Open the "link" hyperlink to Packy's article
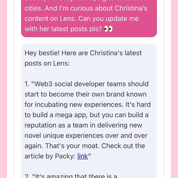Image resolution: width=178 pixels, height=178 pixels. click(83, 156)
